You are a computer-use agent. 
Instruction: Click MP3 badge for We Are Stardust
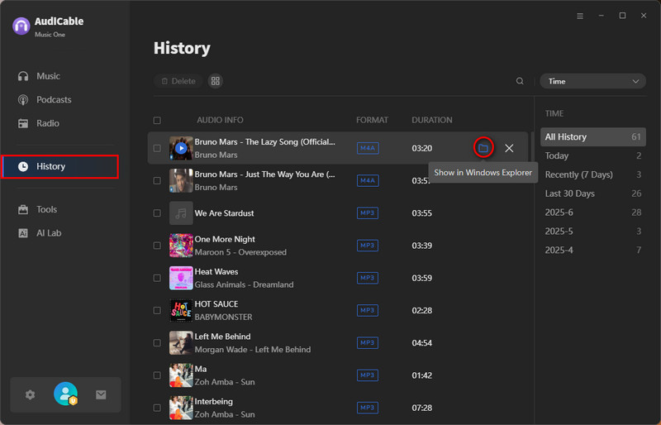368,213
